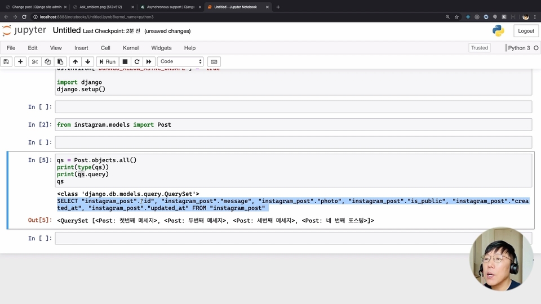Viewport: 541px width, 304px height.
Task: Click the Out[5] prompt label
Action: pos(39,220)
